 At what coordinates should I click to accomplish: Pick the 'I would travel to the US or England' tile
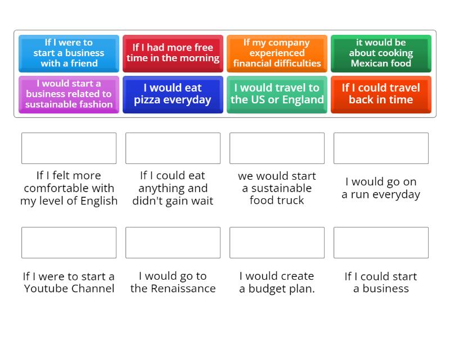coord(277,94)
